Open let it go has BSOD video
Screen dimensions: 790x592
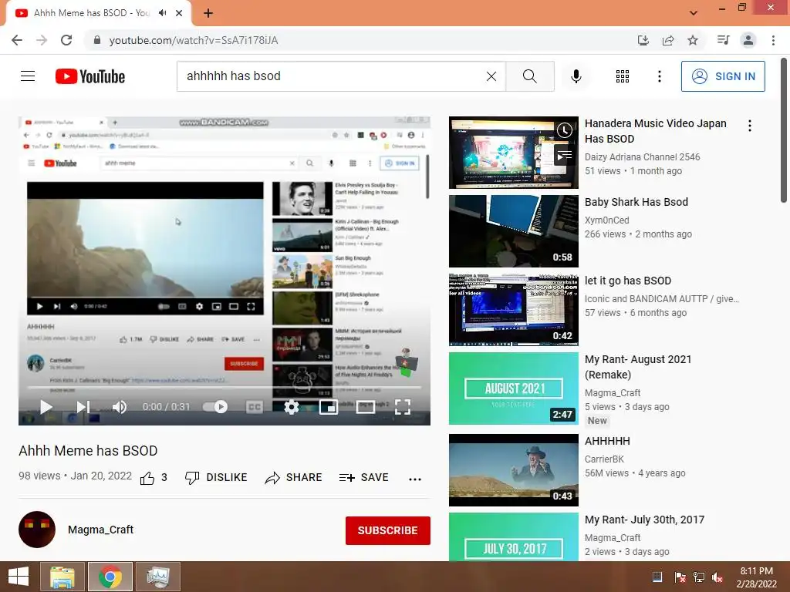[x=628, y=281]
